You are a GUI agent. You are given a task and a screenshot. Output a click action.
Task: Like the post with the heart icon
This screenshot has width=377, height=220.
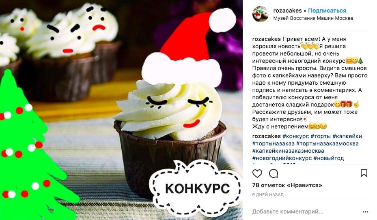tap(257, 173)
